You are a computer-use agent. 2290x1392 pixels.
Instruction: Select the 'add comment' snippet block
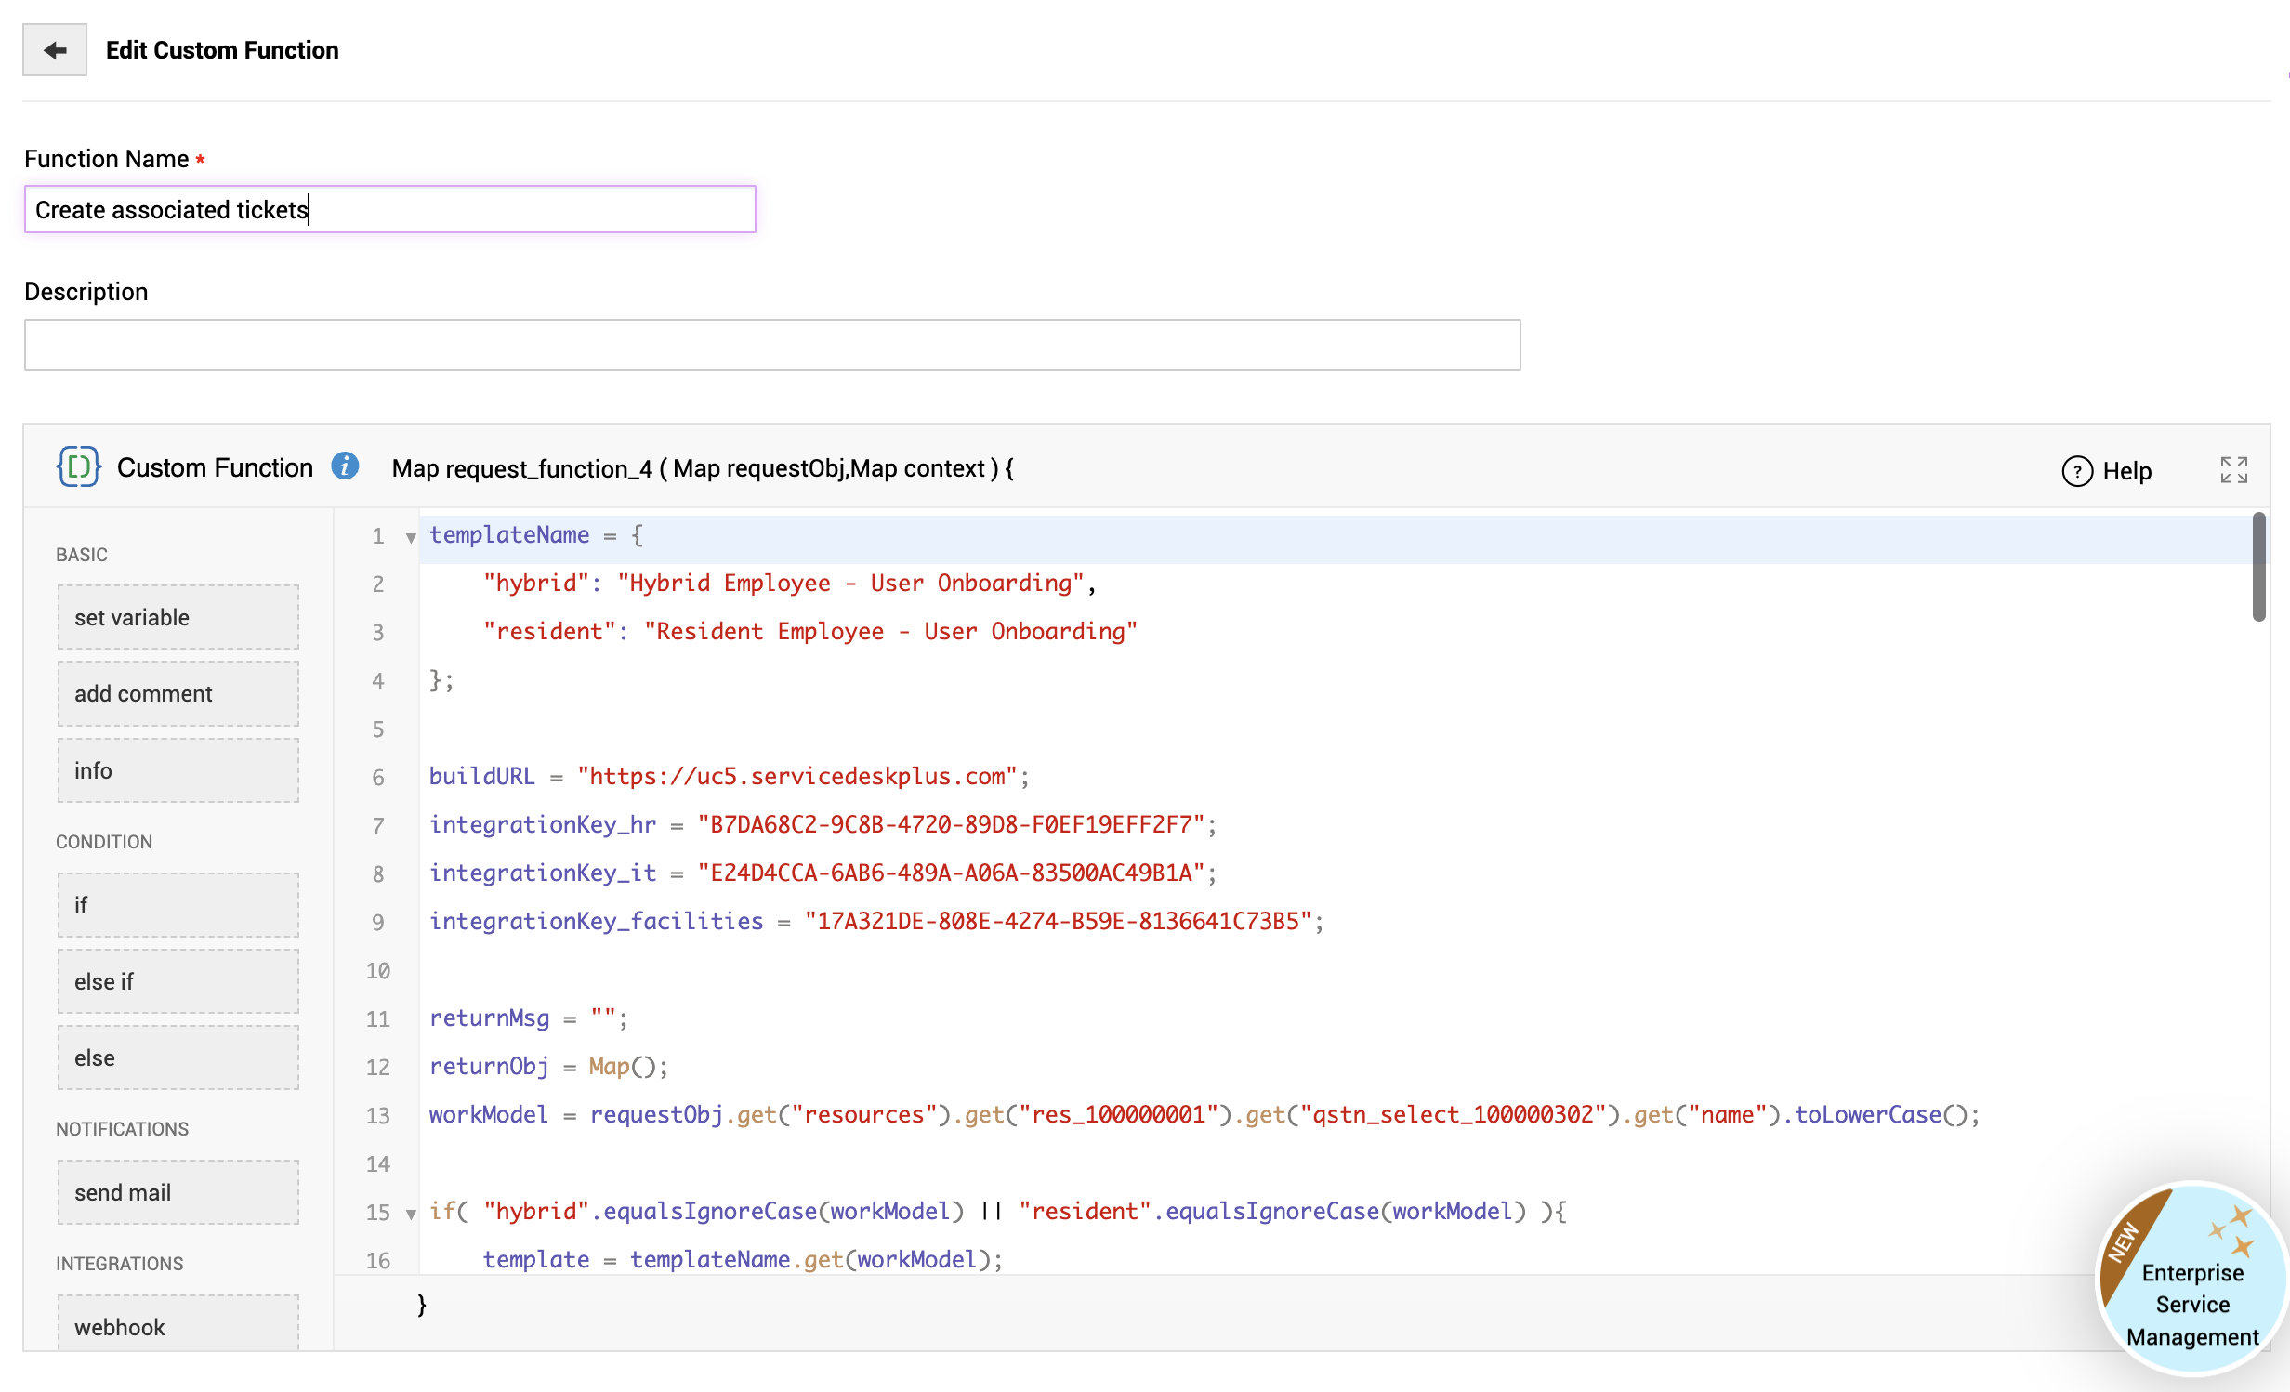click(178, 693)
